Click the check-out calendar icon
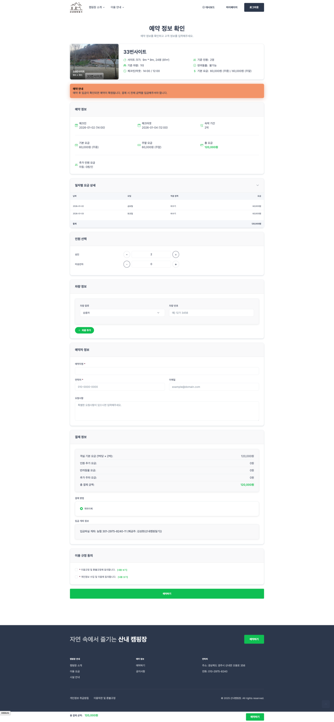The width and height of the screenshot is (334, 722). click(139, 126)
